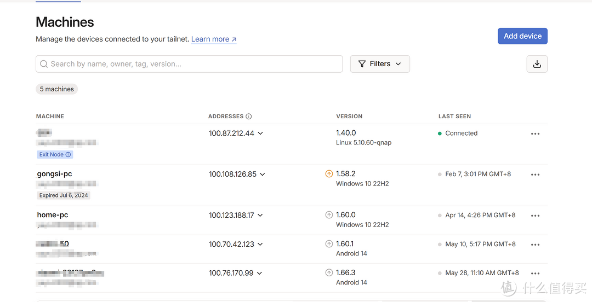
Task: Click the Add device button
Action: [x=522, y=36]
